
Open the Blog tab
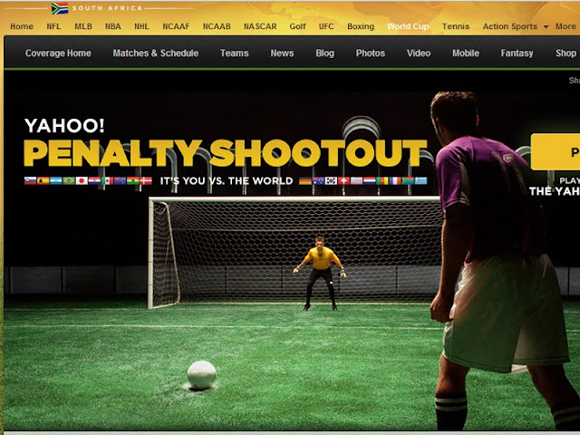click(325, 53)
